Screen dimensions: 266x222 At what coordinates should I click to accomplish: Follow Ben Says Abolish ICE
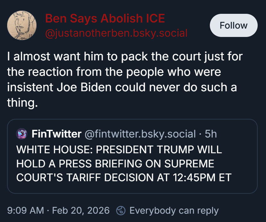(x=234, y=26)
